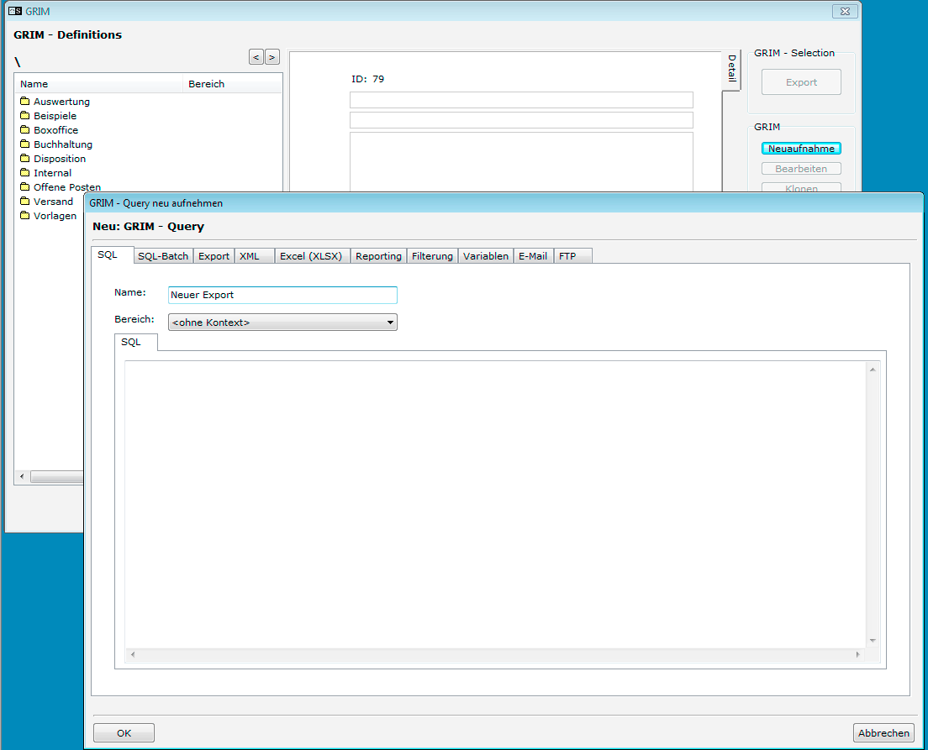Image resolution: width=928 pixels, height=750 pixels.
Task: Click inside the SQL text area
Action: tap(496, 504)
